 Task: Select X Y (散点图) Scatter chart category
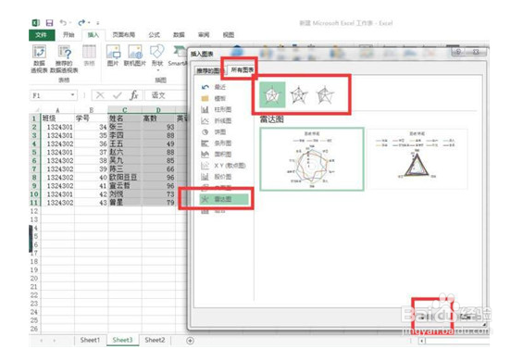[223, 166]
